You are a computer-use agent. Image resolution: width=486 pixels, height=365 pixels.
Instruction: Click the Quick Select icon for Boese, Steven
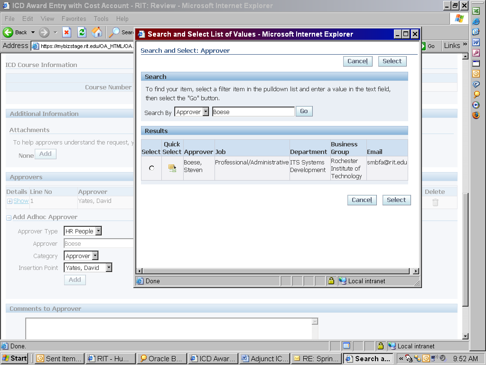tap(172, 168)
